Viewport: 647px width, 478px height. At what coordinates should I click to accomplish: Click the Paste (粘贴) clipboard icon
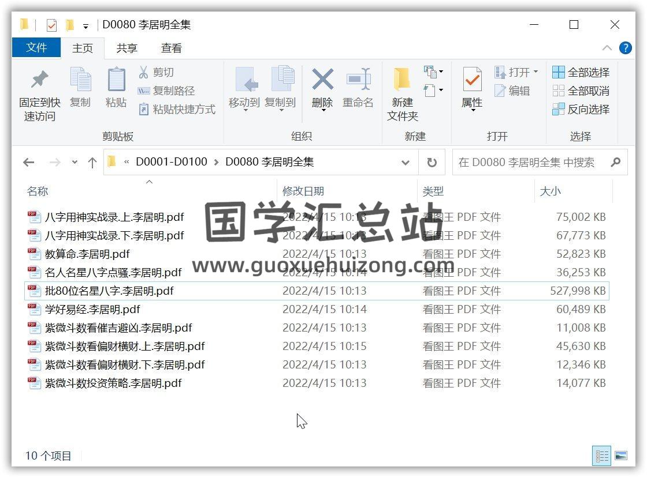pyautogui.click(x=116, y=78)
